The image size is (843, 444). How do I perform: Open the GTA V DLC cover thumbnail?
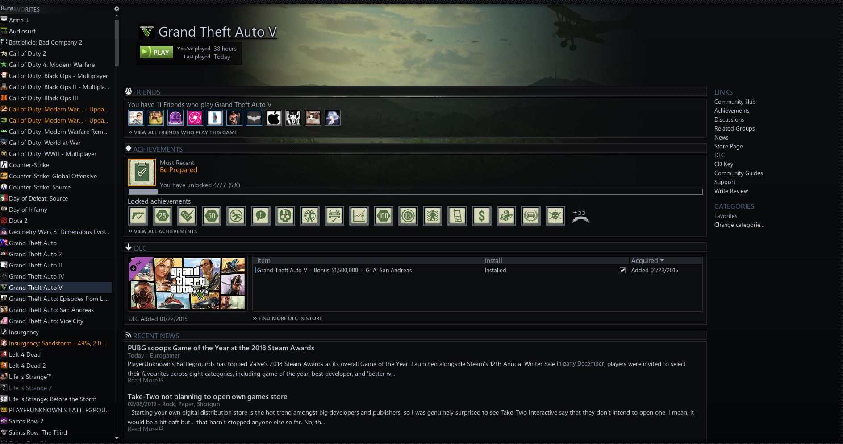(188, 284)
